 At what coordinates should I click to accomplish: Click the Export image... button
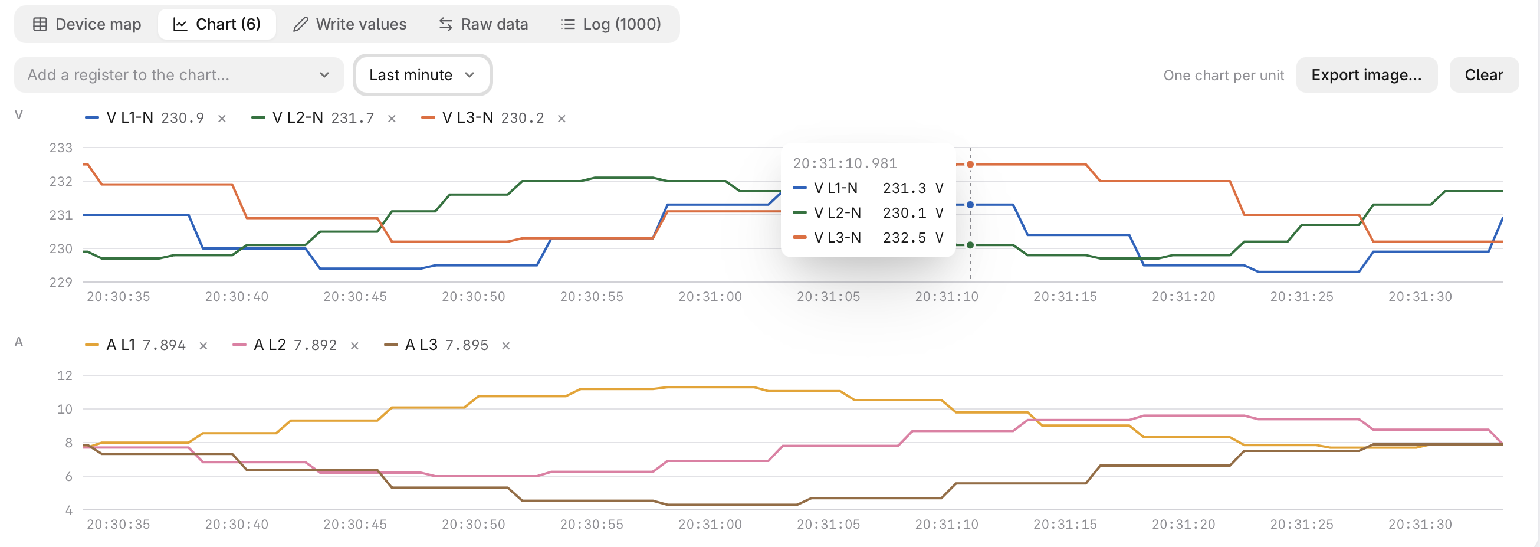pos(1366,76)
